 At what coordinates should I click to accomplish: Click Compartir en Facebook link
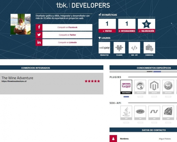pyautogui.click(x=67, y=28)
